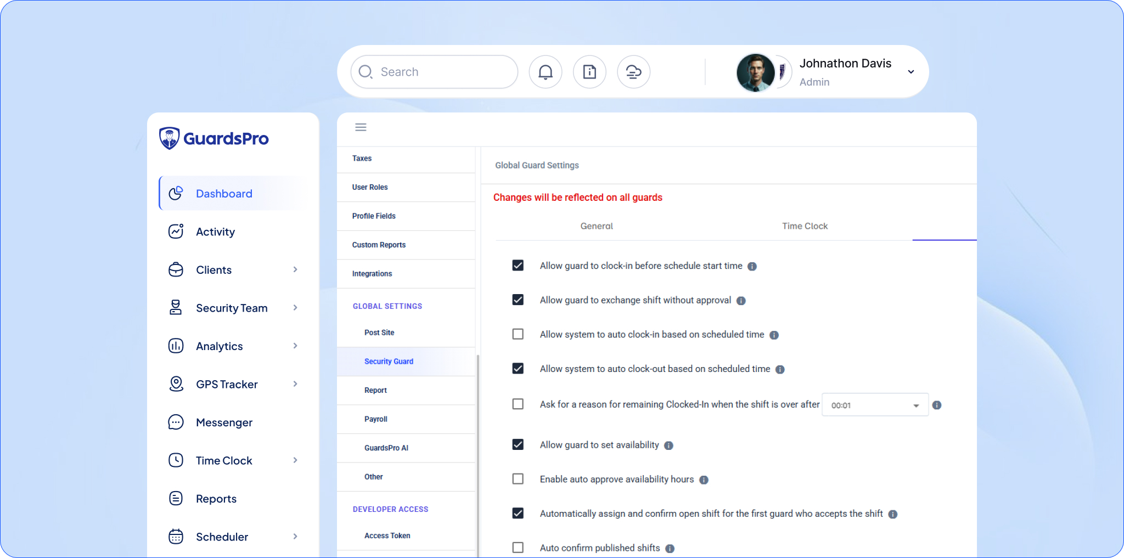Click the search magnifier icon
1124x558 pixels.
tap(366, 72)
